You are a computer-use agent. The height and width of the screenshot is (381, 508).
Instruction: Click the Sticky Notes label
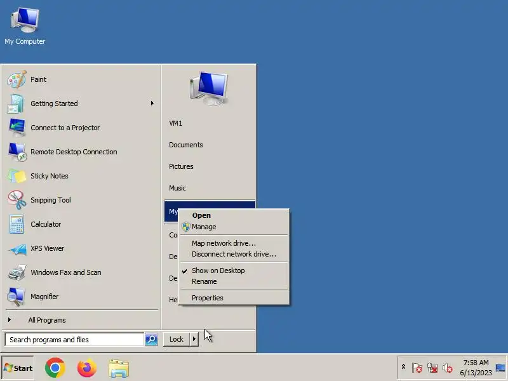pos(50,176)
